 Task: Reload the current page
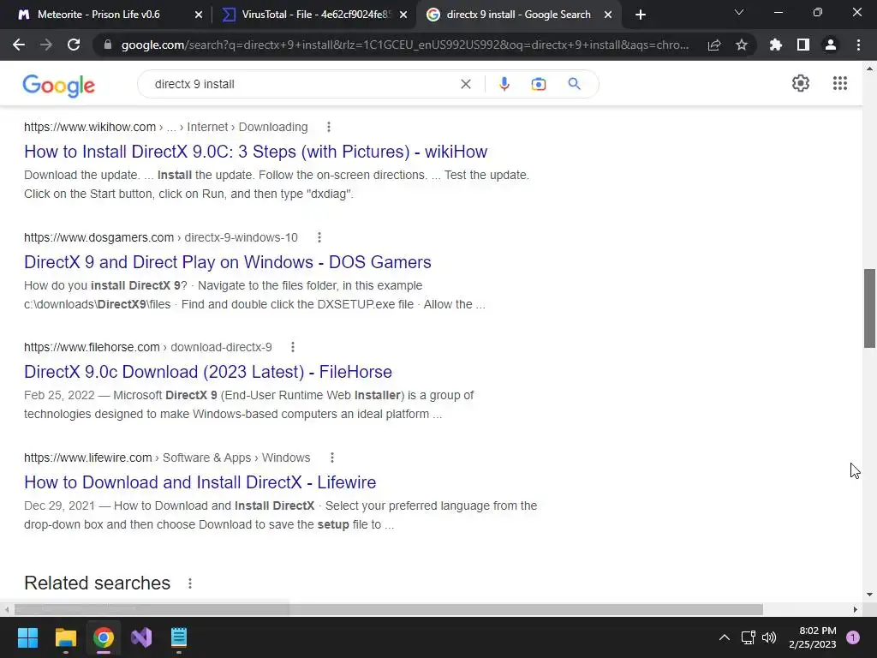pyautogui.click(x=74, y=45)
